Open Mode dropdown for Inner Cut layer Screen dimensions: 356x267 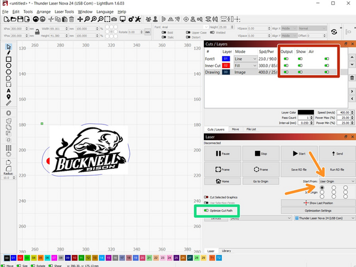(x=245, y=66)
